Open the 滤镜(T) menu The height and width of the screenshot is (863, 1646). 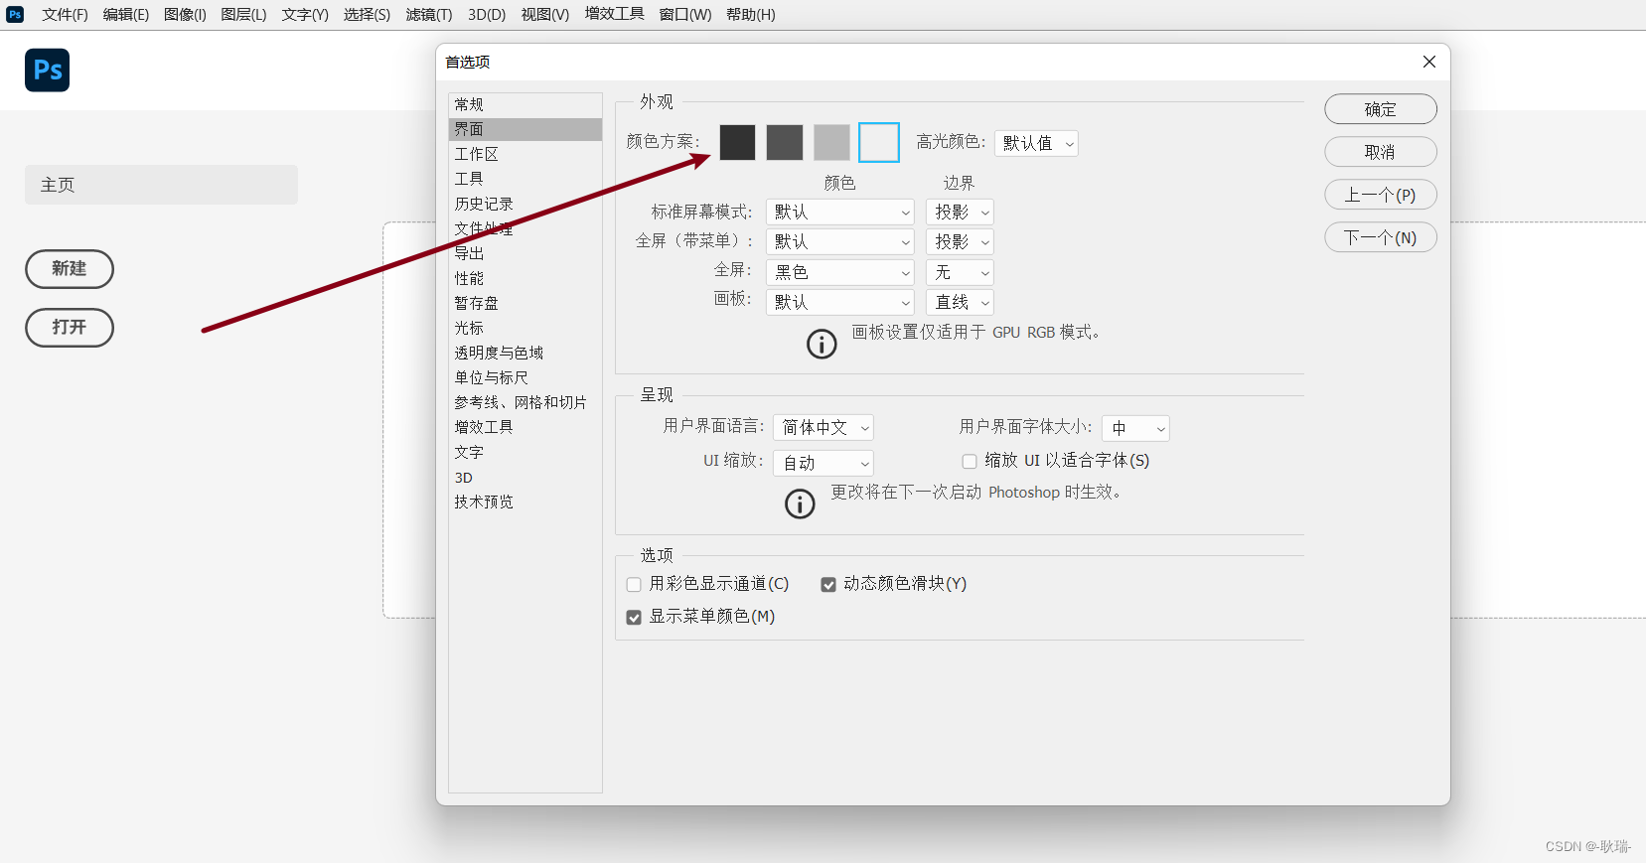(x=429, y=14)
